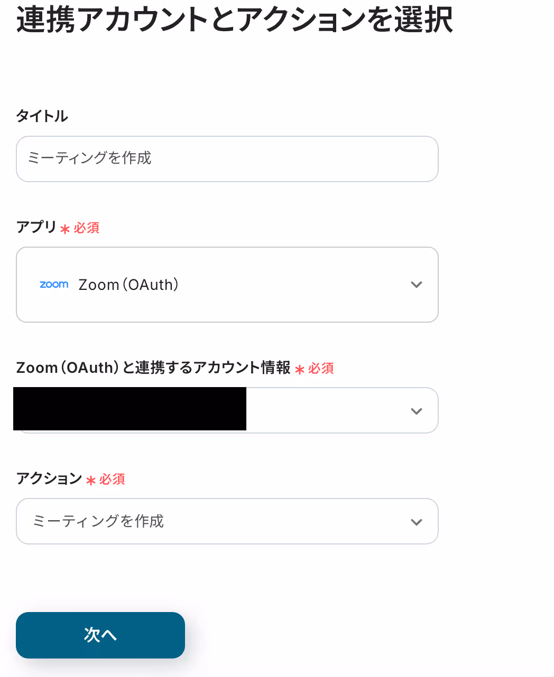Expand the アプリ dropdown chevron arrow
Image resolution: width=554 pixels, height=677 pixels.
[x=417, y=285]
